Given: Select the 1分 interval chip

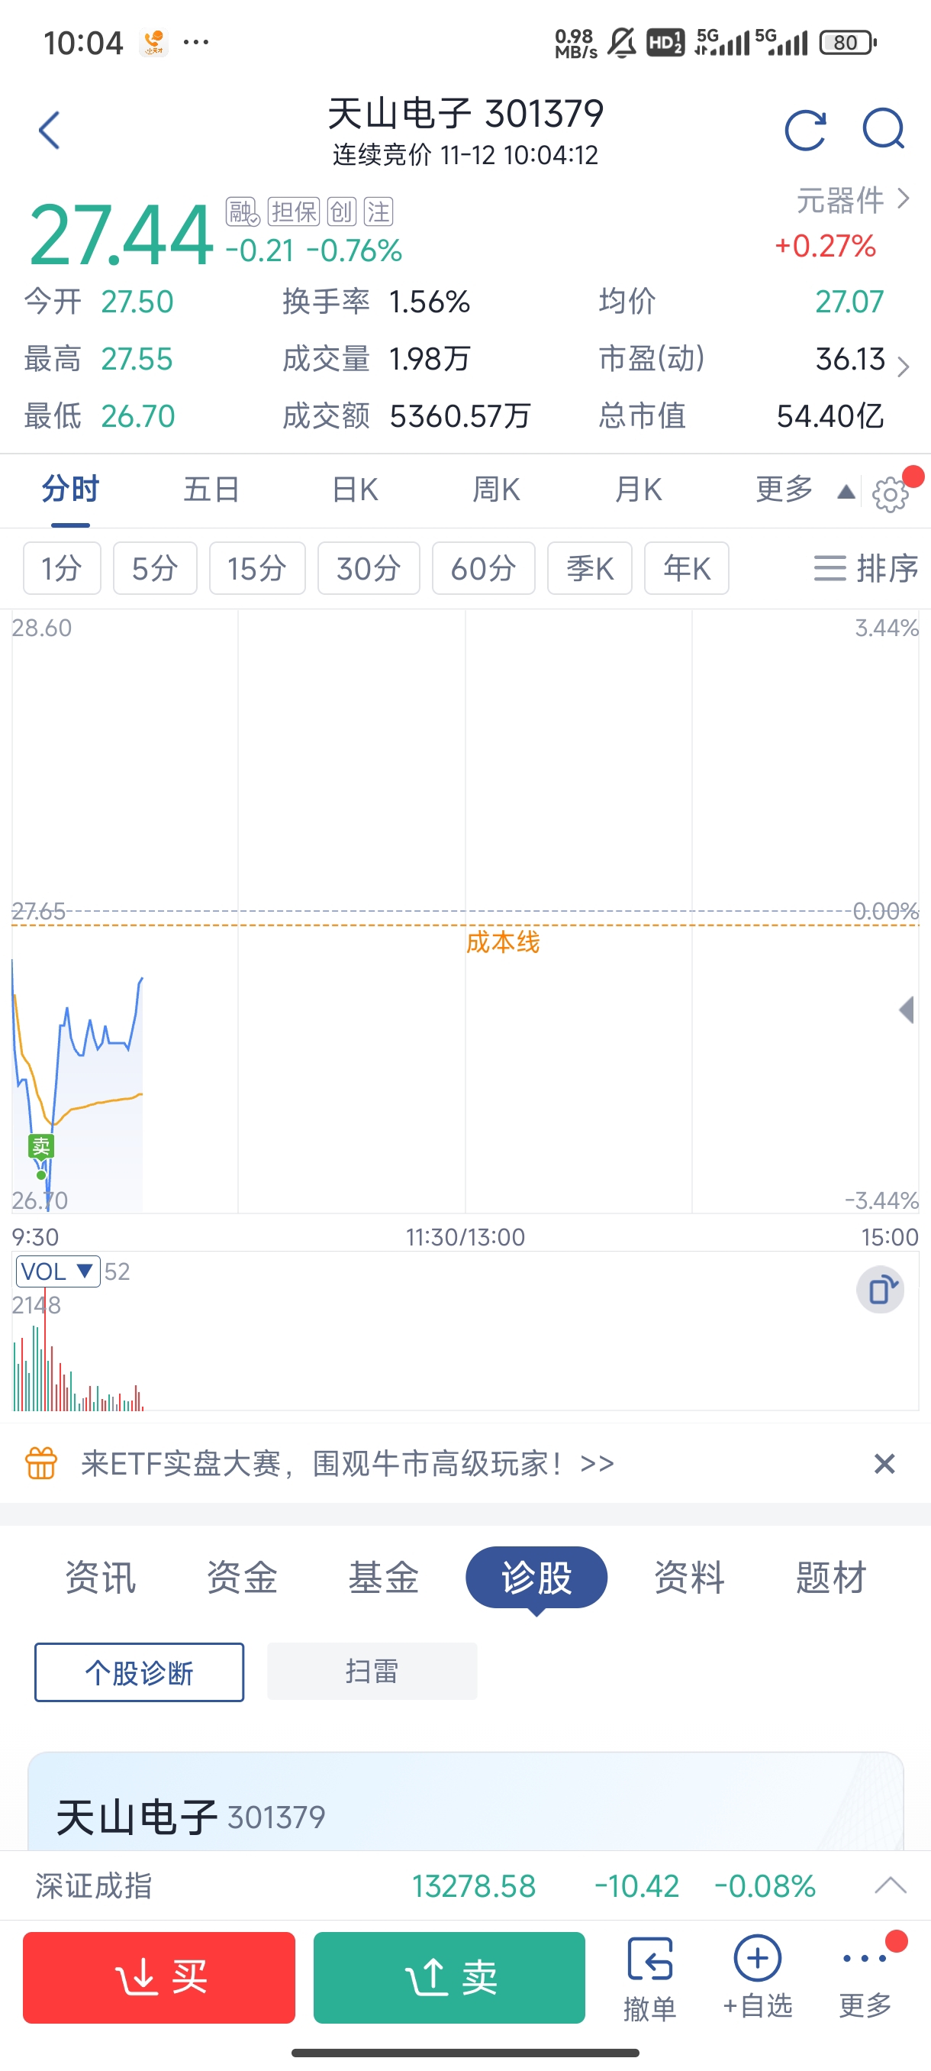Looking at the screenshot, I should click(62, 568).
